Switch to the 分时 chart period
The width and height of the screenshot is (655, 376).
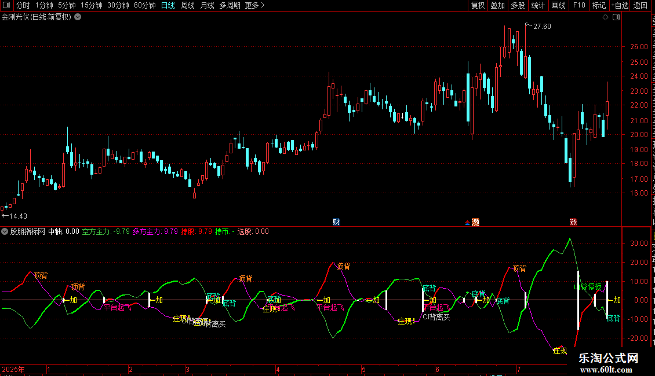[23, 5]
